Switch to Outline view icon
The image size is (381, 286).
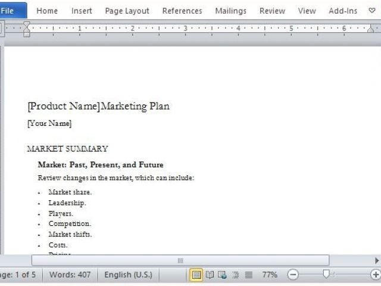[236, 275]
